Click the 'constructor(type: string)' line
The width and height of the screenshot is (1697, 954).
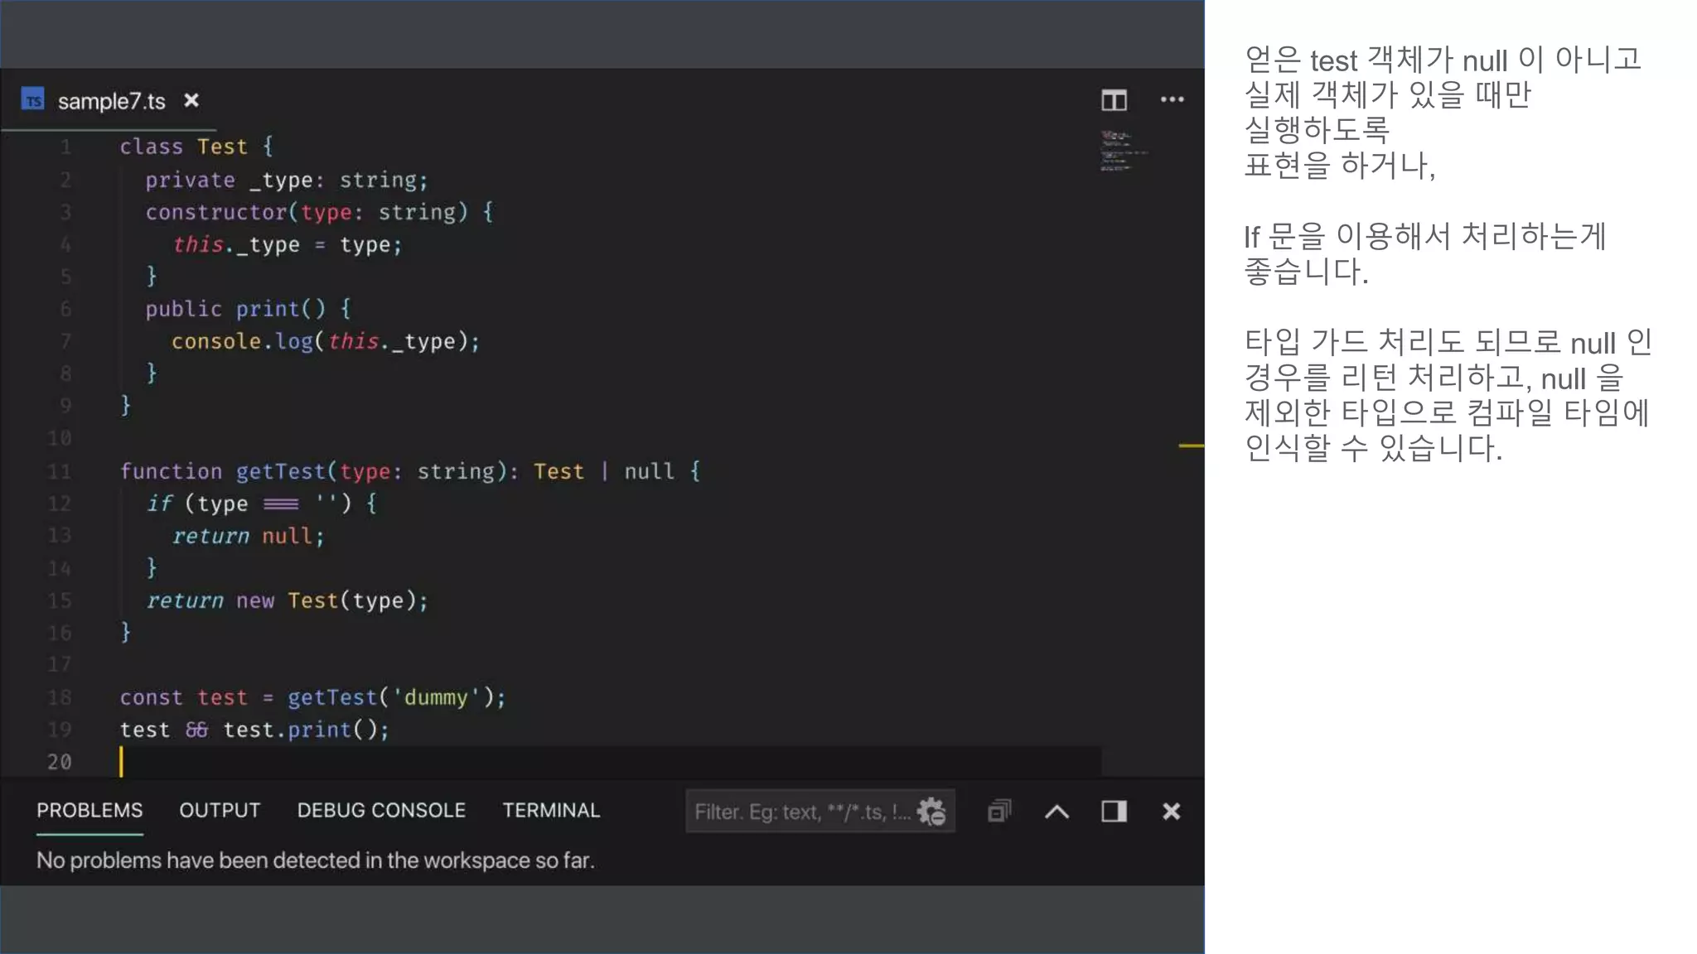click(x=320, y=212)
